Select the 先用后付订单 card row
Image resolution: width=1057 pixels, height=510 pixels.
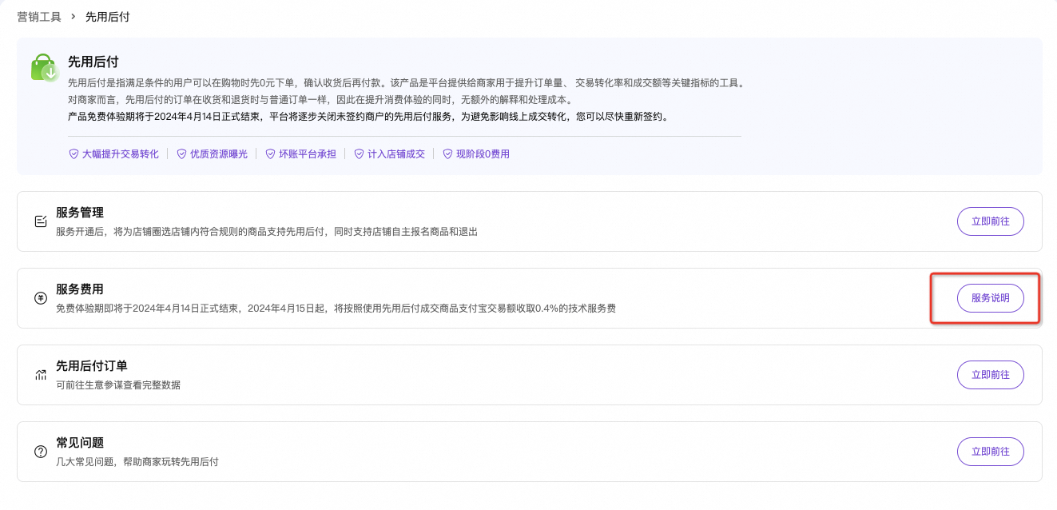point(527,374)
